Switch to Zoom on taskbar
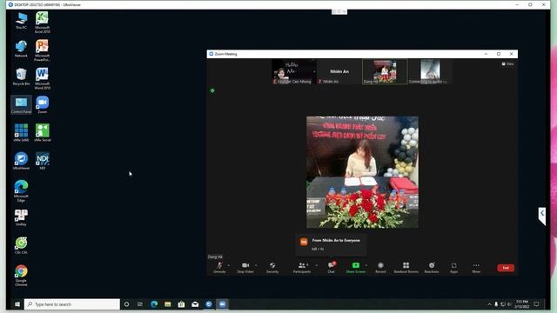 pyautogui.click(x=223, y=304)
